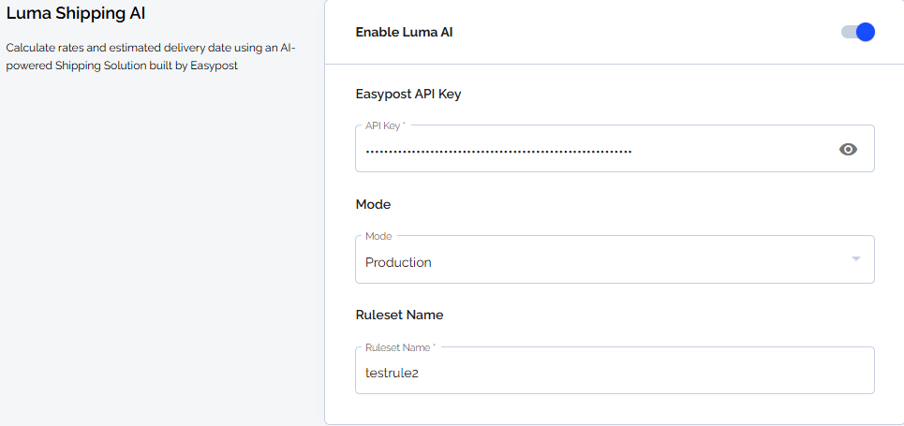
Task: Click the password dots in API Key
Action: pyautogui.click(x=498, y=152)
